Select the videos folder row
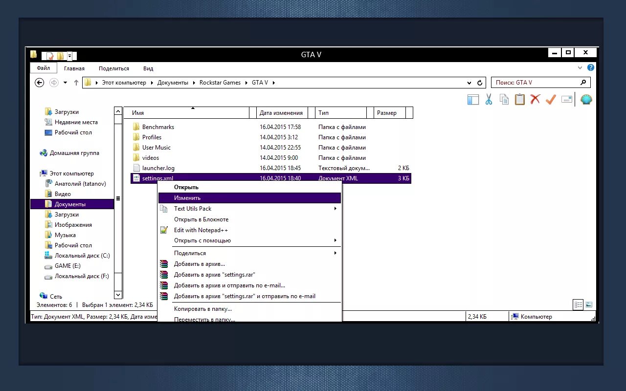Viewport: 626px width, 391px height. (271, 158)
